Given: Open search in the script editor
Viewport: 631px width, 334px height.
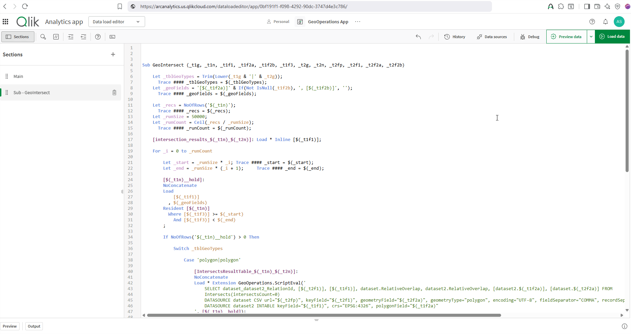Looking at the screenshot, I should [x=43, y=37].
